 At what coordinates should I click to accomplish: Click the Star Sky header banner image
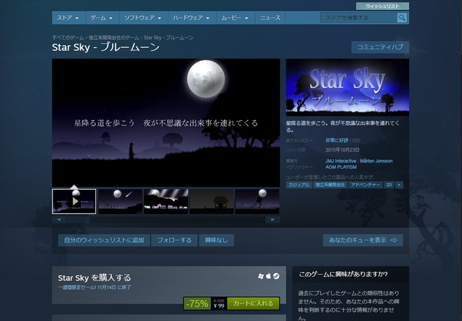[348, 87]
